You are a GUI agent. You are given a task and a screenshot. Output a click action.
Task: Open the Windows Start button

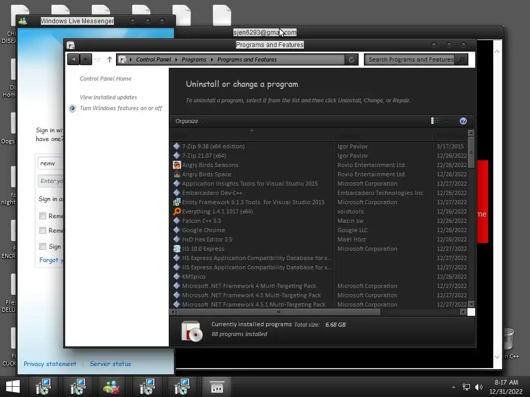tap(13, 387)
